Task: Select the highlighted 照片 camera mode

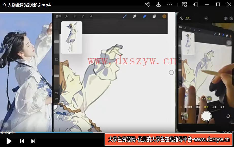Action: point(206,107)
